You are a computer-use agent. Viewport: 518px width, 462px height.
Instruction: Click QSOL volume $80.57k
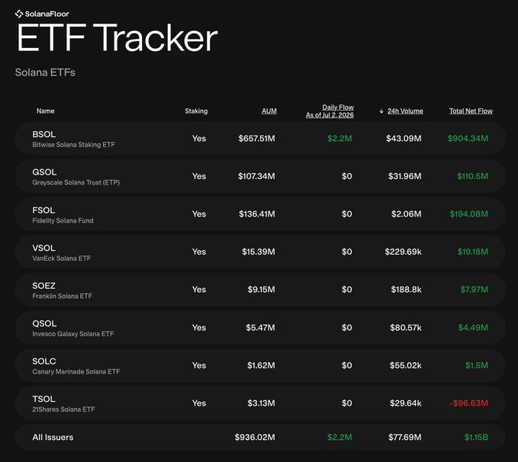pos(406,328)
